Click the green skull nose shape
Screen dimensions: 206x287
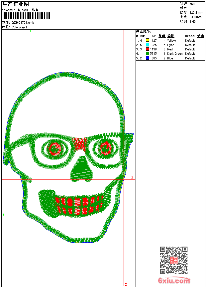click(81, 170)
